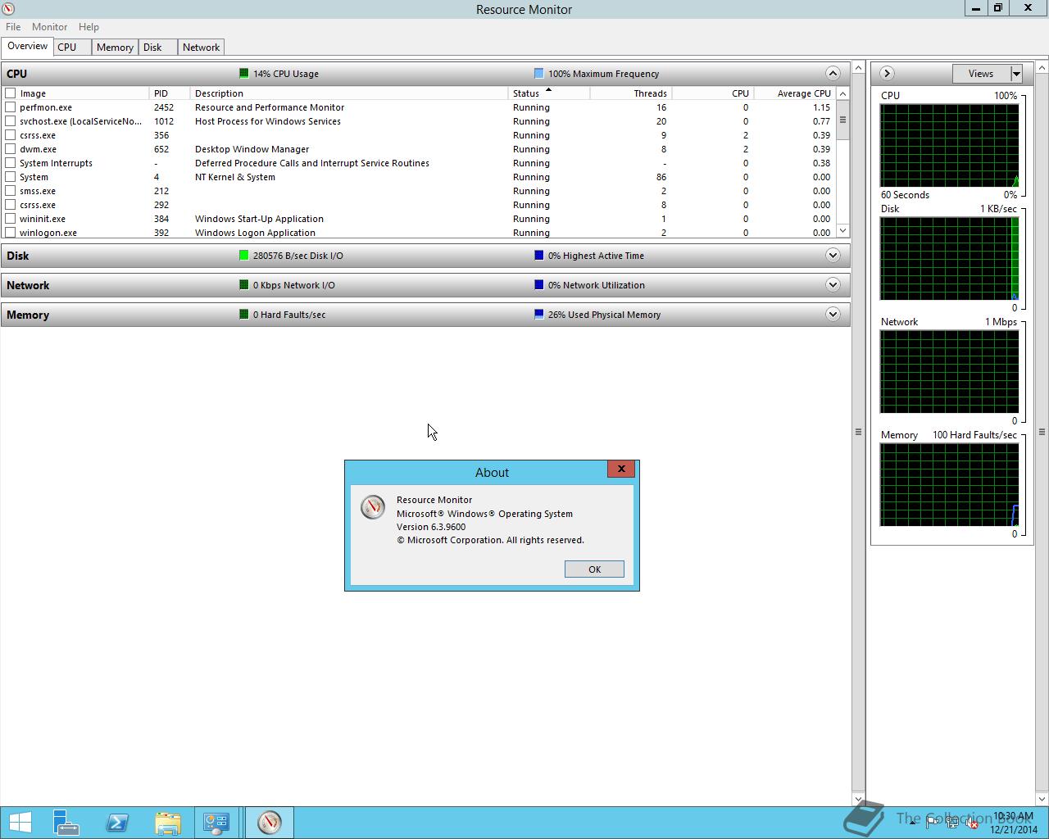Select the winlogon.exe row
Screen dimensions: 1049x839
[x=418, y=233]
